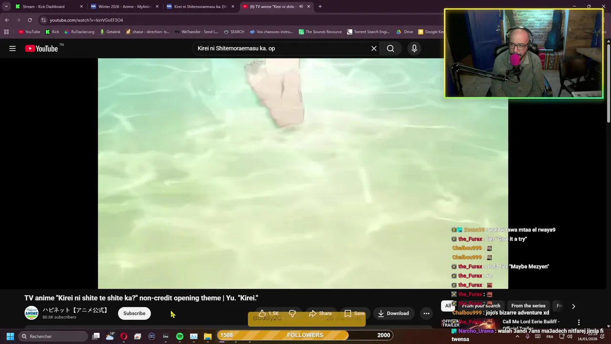Open the Getalink bookmark
The width and height of the screenshot is (611, 344).
[x=110, y=32]
